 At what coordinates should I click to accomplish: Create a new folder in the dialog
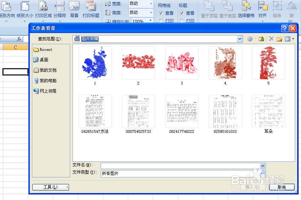[x=279, y=39]
